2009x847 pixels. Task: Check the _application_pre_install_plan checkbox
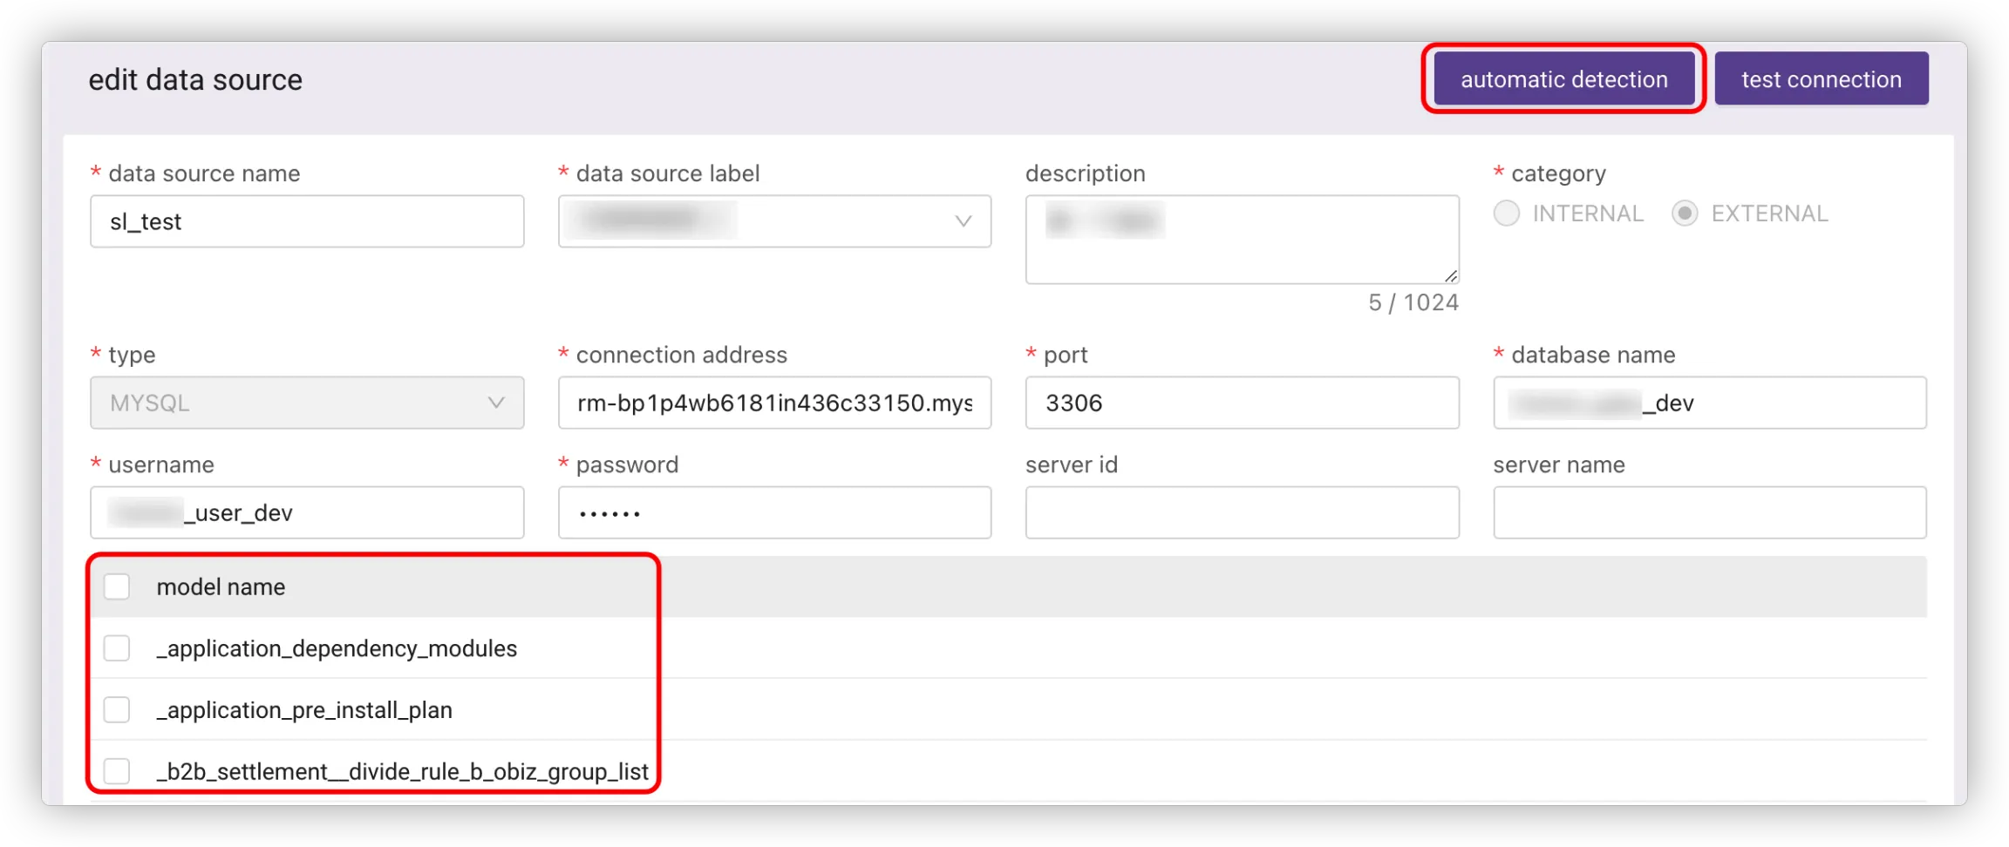(x=117, y=709)
